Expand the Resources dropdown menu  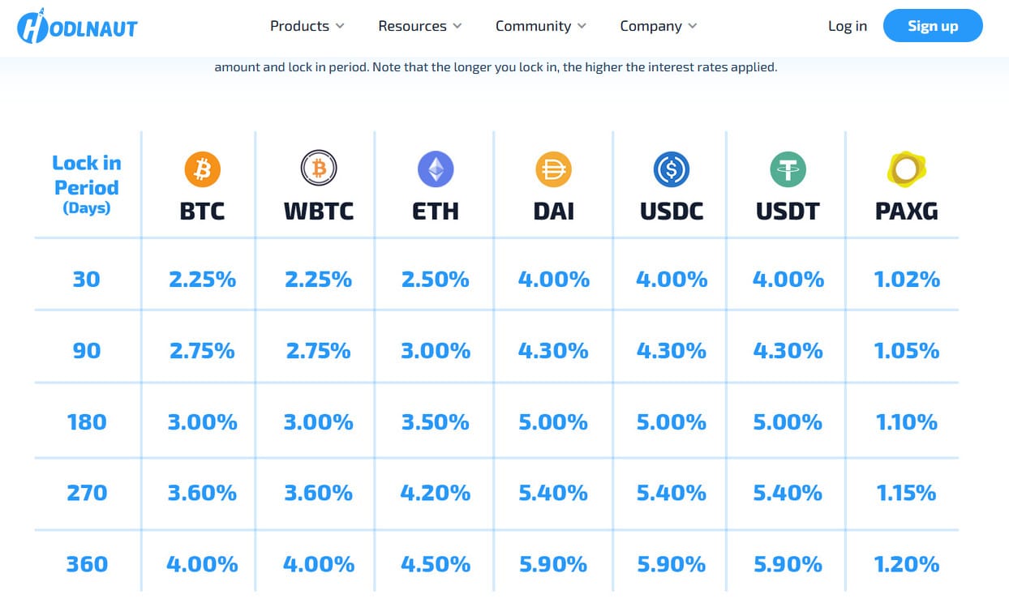tap(419, 26)
